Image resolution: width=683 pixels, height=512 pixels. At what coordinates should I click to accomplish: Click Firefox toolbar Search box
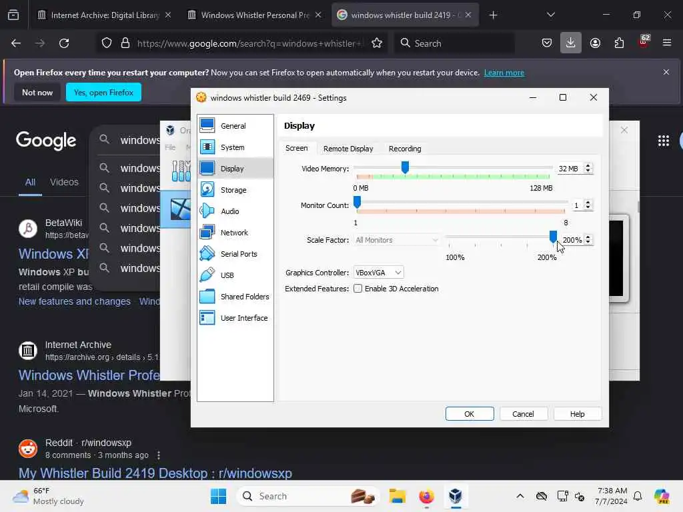pos(455,43)
